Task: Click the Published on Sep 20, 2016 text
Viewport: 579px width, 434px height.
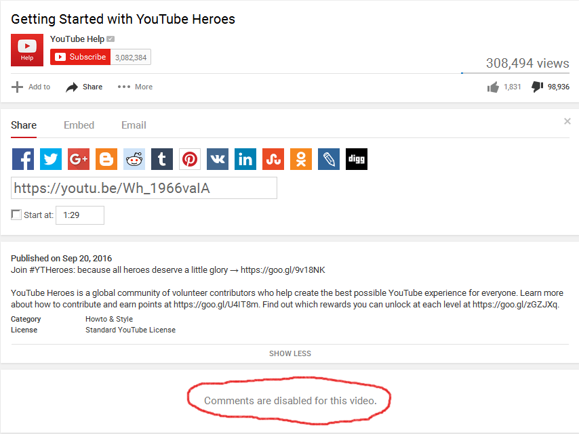Action: 61,258
